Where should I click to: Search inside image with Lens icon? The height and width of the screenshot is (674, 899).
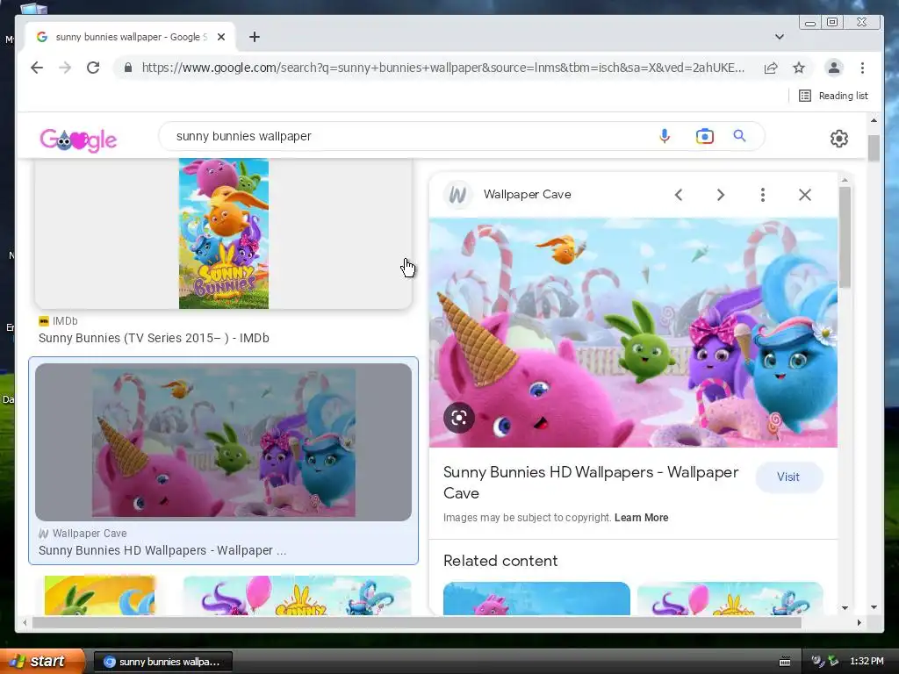point(458,418)
